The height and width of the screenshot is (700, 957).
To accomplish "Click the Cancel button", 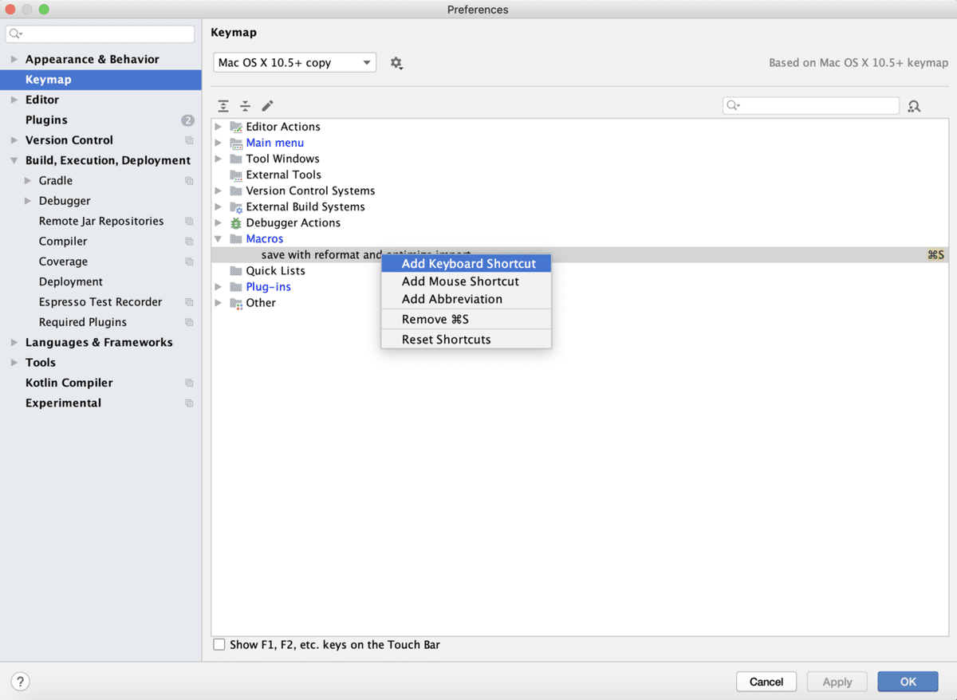I will (766, 682).
